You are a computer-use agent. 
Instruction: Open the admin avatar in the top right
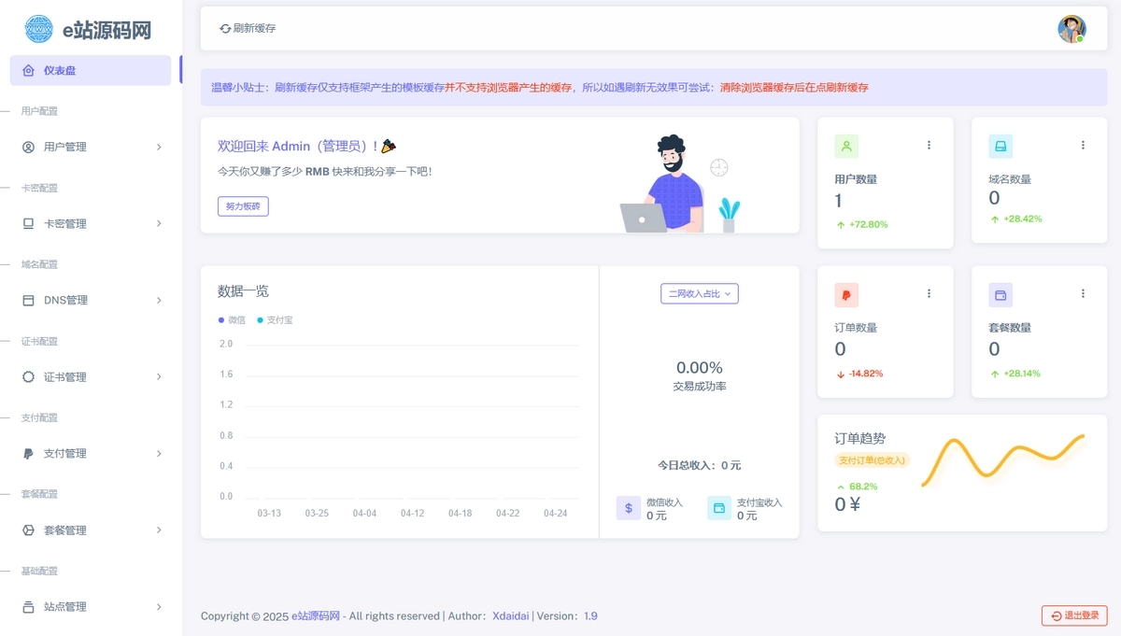coord(1071,29)
